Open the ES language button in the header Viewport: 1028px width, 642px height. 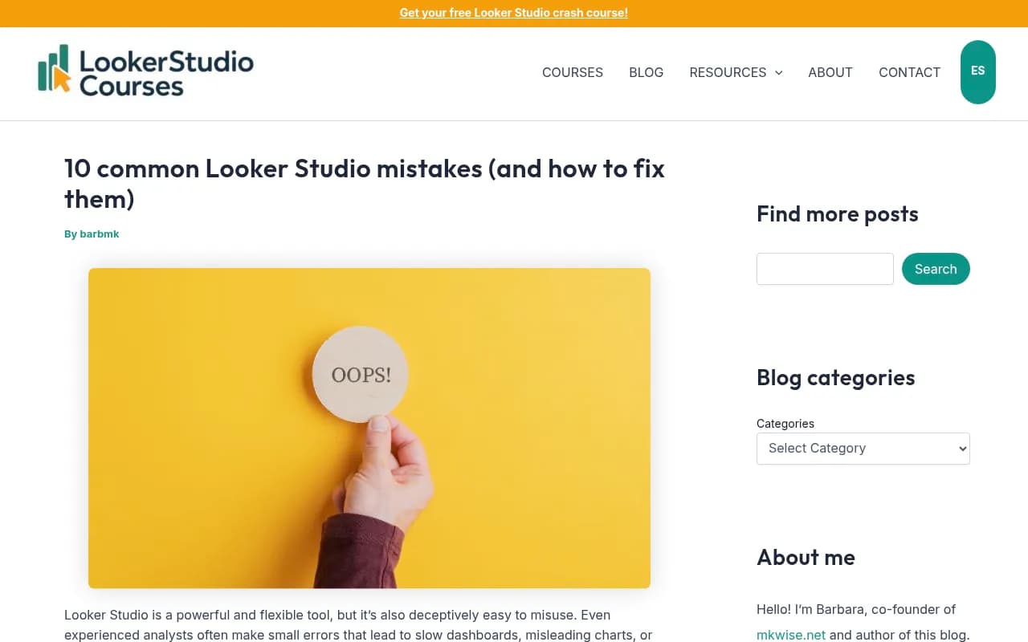977,71
